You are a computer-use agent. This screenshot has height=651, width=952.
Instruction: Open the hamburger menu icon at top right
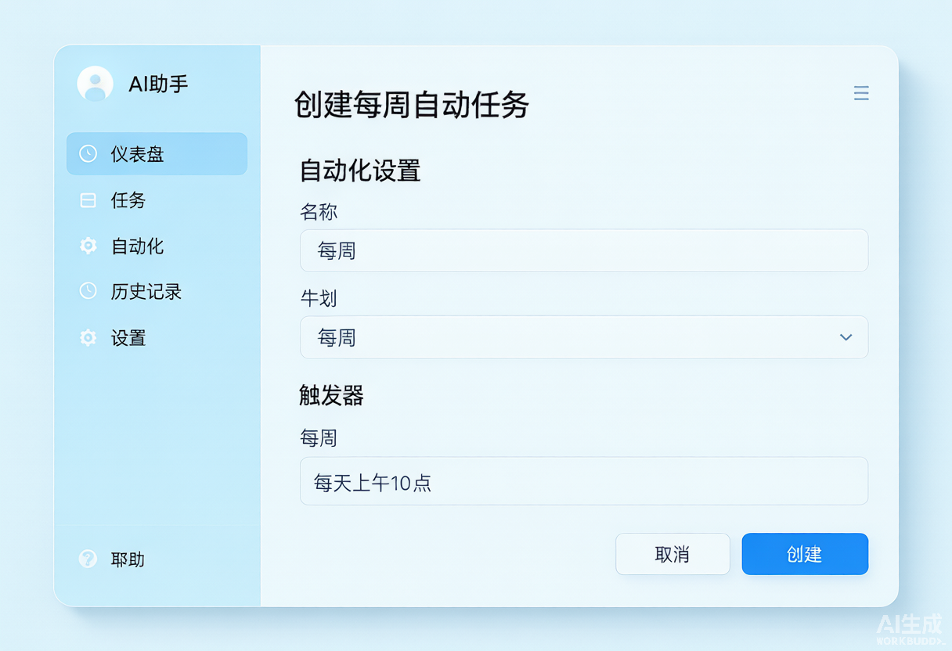coord(861,94)
